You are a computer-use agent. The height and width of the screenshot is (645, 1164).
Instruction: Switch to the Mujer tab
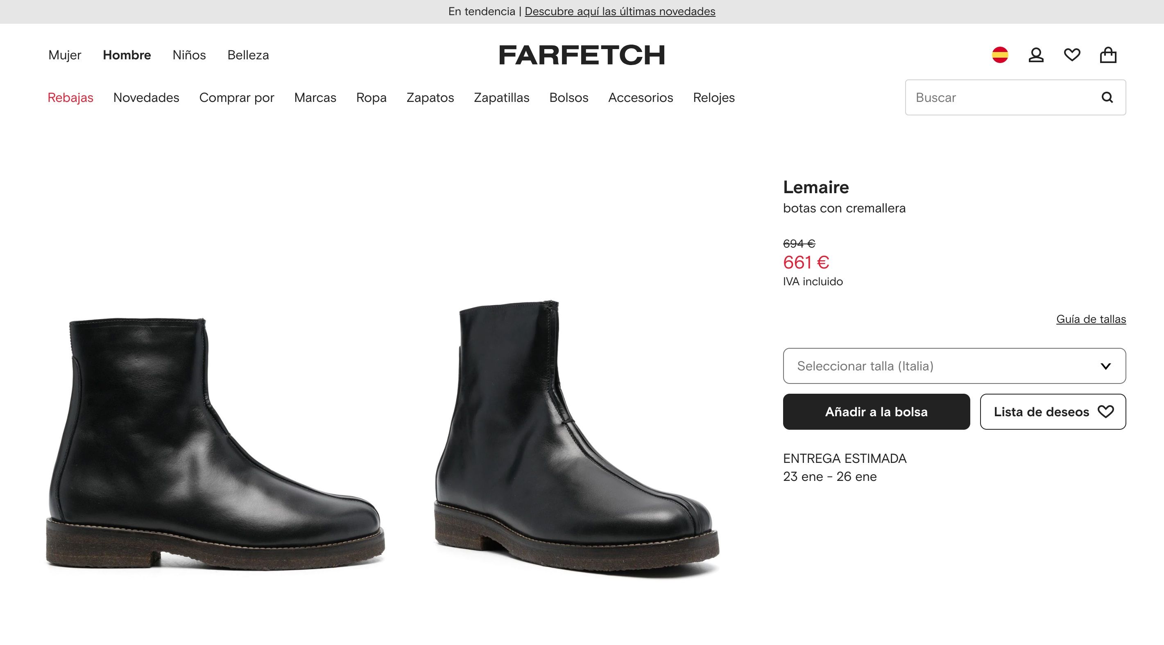coord(64,55)
